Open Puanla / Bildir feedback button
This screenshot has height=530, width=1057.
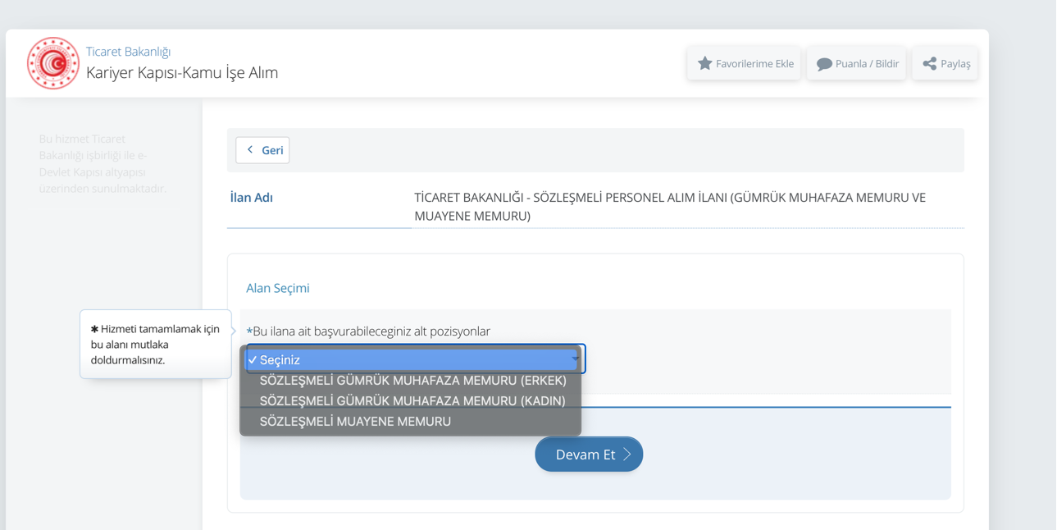tap(856, 63)
